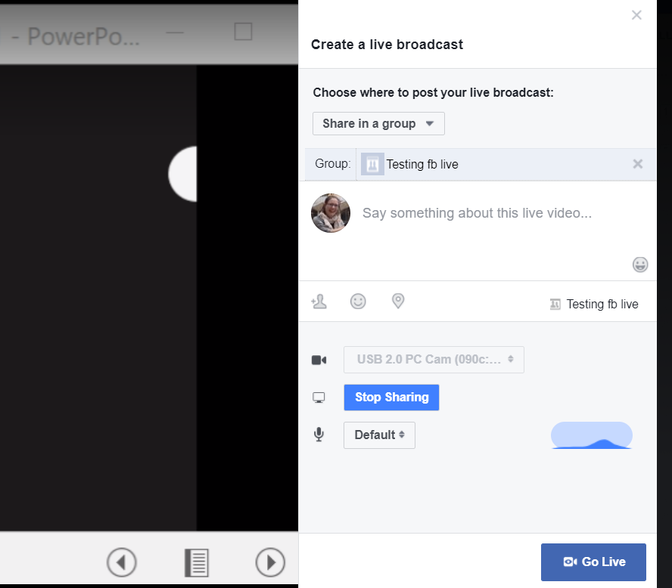The image size is (672, 588).
Task: Click the Testing fb live audience label
Action: coord(594,305)
